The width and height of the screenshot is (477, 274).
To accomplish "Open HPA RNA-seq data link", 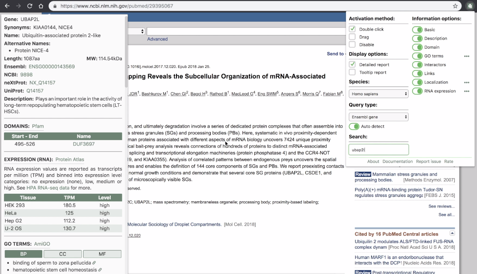I will [x=48, y=188].
